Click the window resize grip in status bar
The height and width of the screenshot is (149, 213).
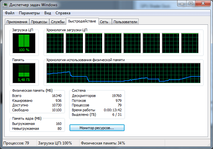(x=208, y=144)
